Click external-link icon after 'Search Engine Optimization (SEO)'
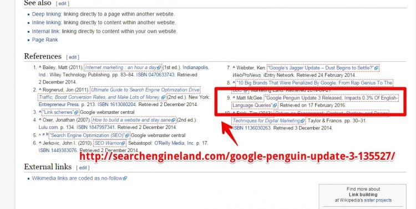 click(x=127, y=135)
